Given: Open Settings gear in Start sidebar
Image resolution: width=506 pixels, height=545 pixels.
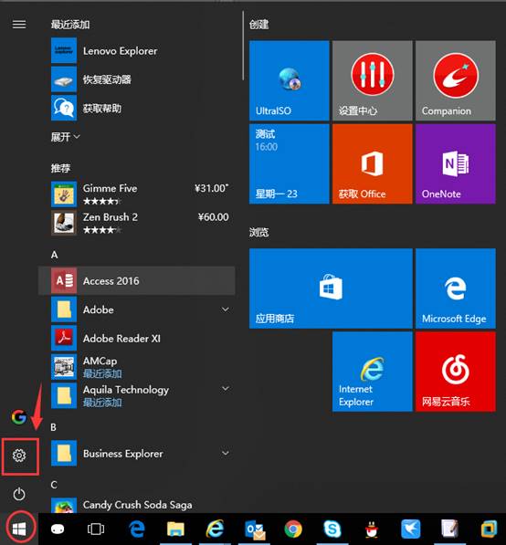Looking at the screenshot, I should [19, 456].
